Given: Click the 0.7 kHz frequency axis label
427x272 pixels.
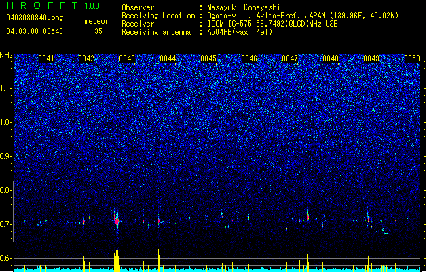Looking at the screenshot, I should tap(6, 224).
